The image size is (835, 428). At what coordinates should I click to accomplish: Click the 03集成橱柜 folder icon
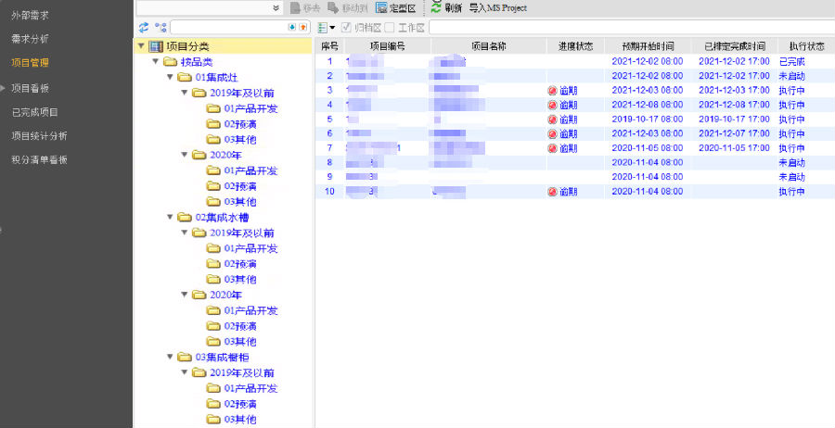(x=185, y=358)
